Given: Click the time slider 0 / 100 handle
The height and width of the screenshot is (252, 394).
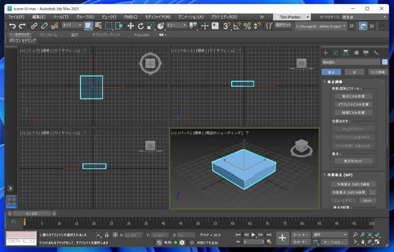Looking at the screenshot, I should (32, 214).
